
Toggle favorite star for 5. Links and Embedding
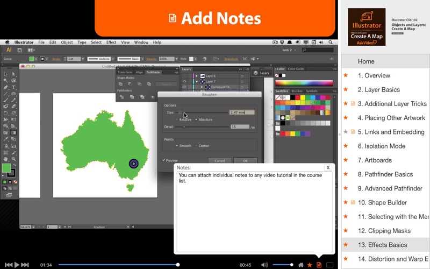coord(346,132)
